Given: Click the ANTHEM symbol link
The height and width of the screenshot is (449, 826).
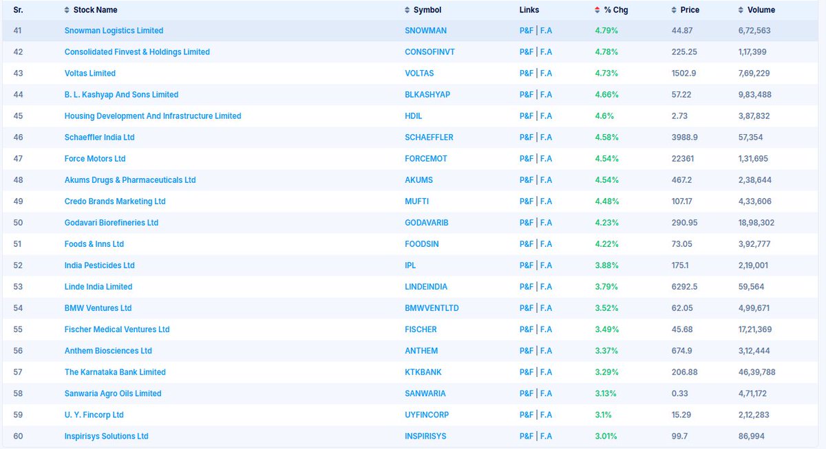Looking at the screenshot, I should coord(421,350).
